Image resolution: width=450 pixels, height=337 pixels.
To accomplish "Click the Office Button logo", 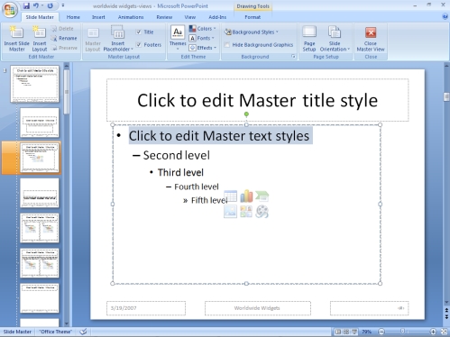I will [10, 10].
